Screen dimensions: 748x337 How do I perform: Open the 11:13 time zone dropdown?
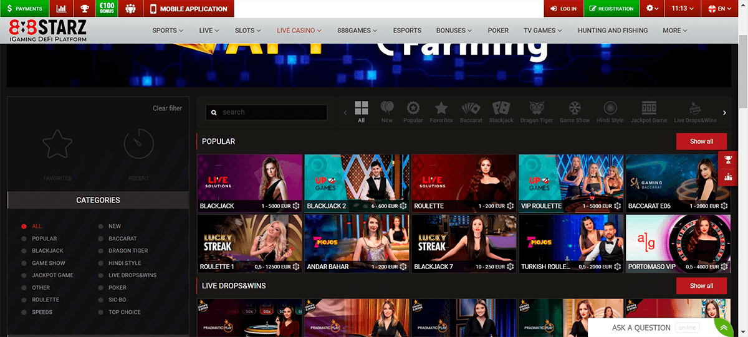pos(683,9)
